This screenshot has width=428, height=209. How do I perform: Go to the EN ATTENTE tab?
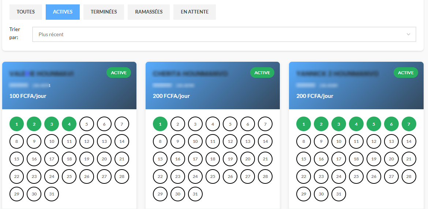coord(194,12)
